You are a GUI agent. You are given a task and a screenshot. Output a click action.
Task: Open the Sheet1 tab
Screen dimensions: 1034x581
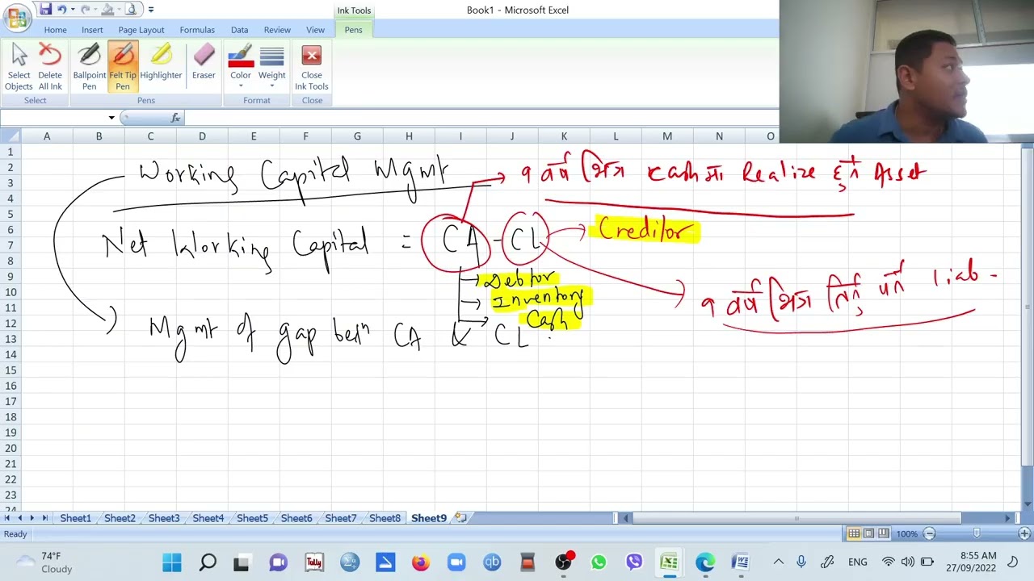[75, 518]
